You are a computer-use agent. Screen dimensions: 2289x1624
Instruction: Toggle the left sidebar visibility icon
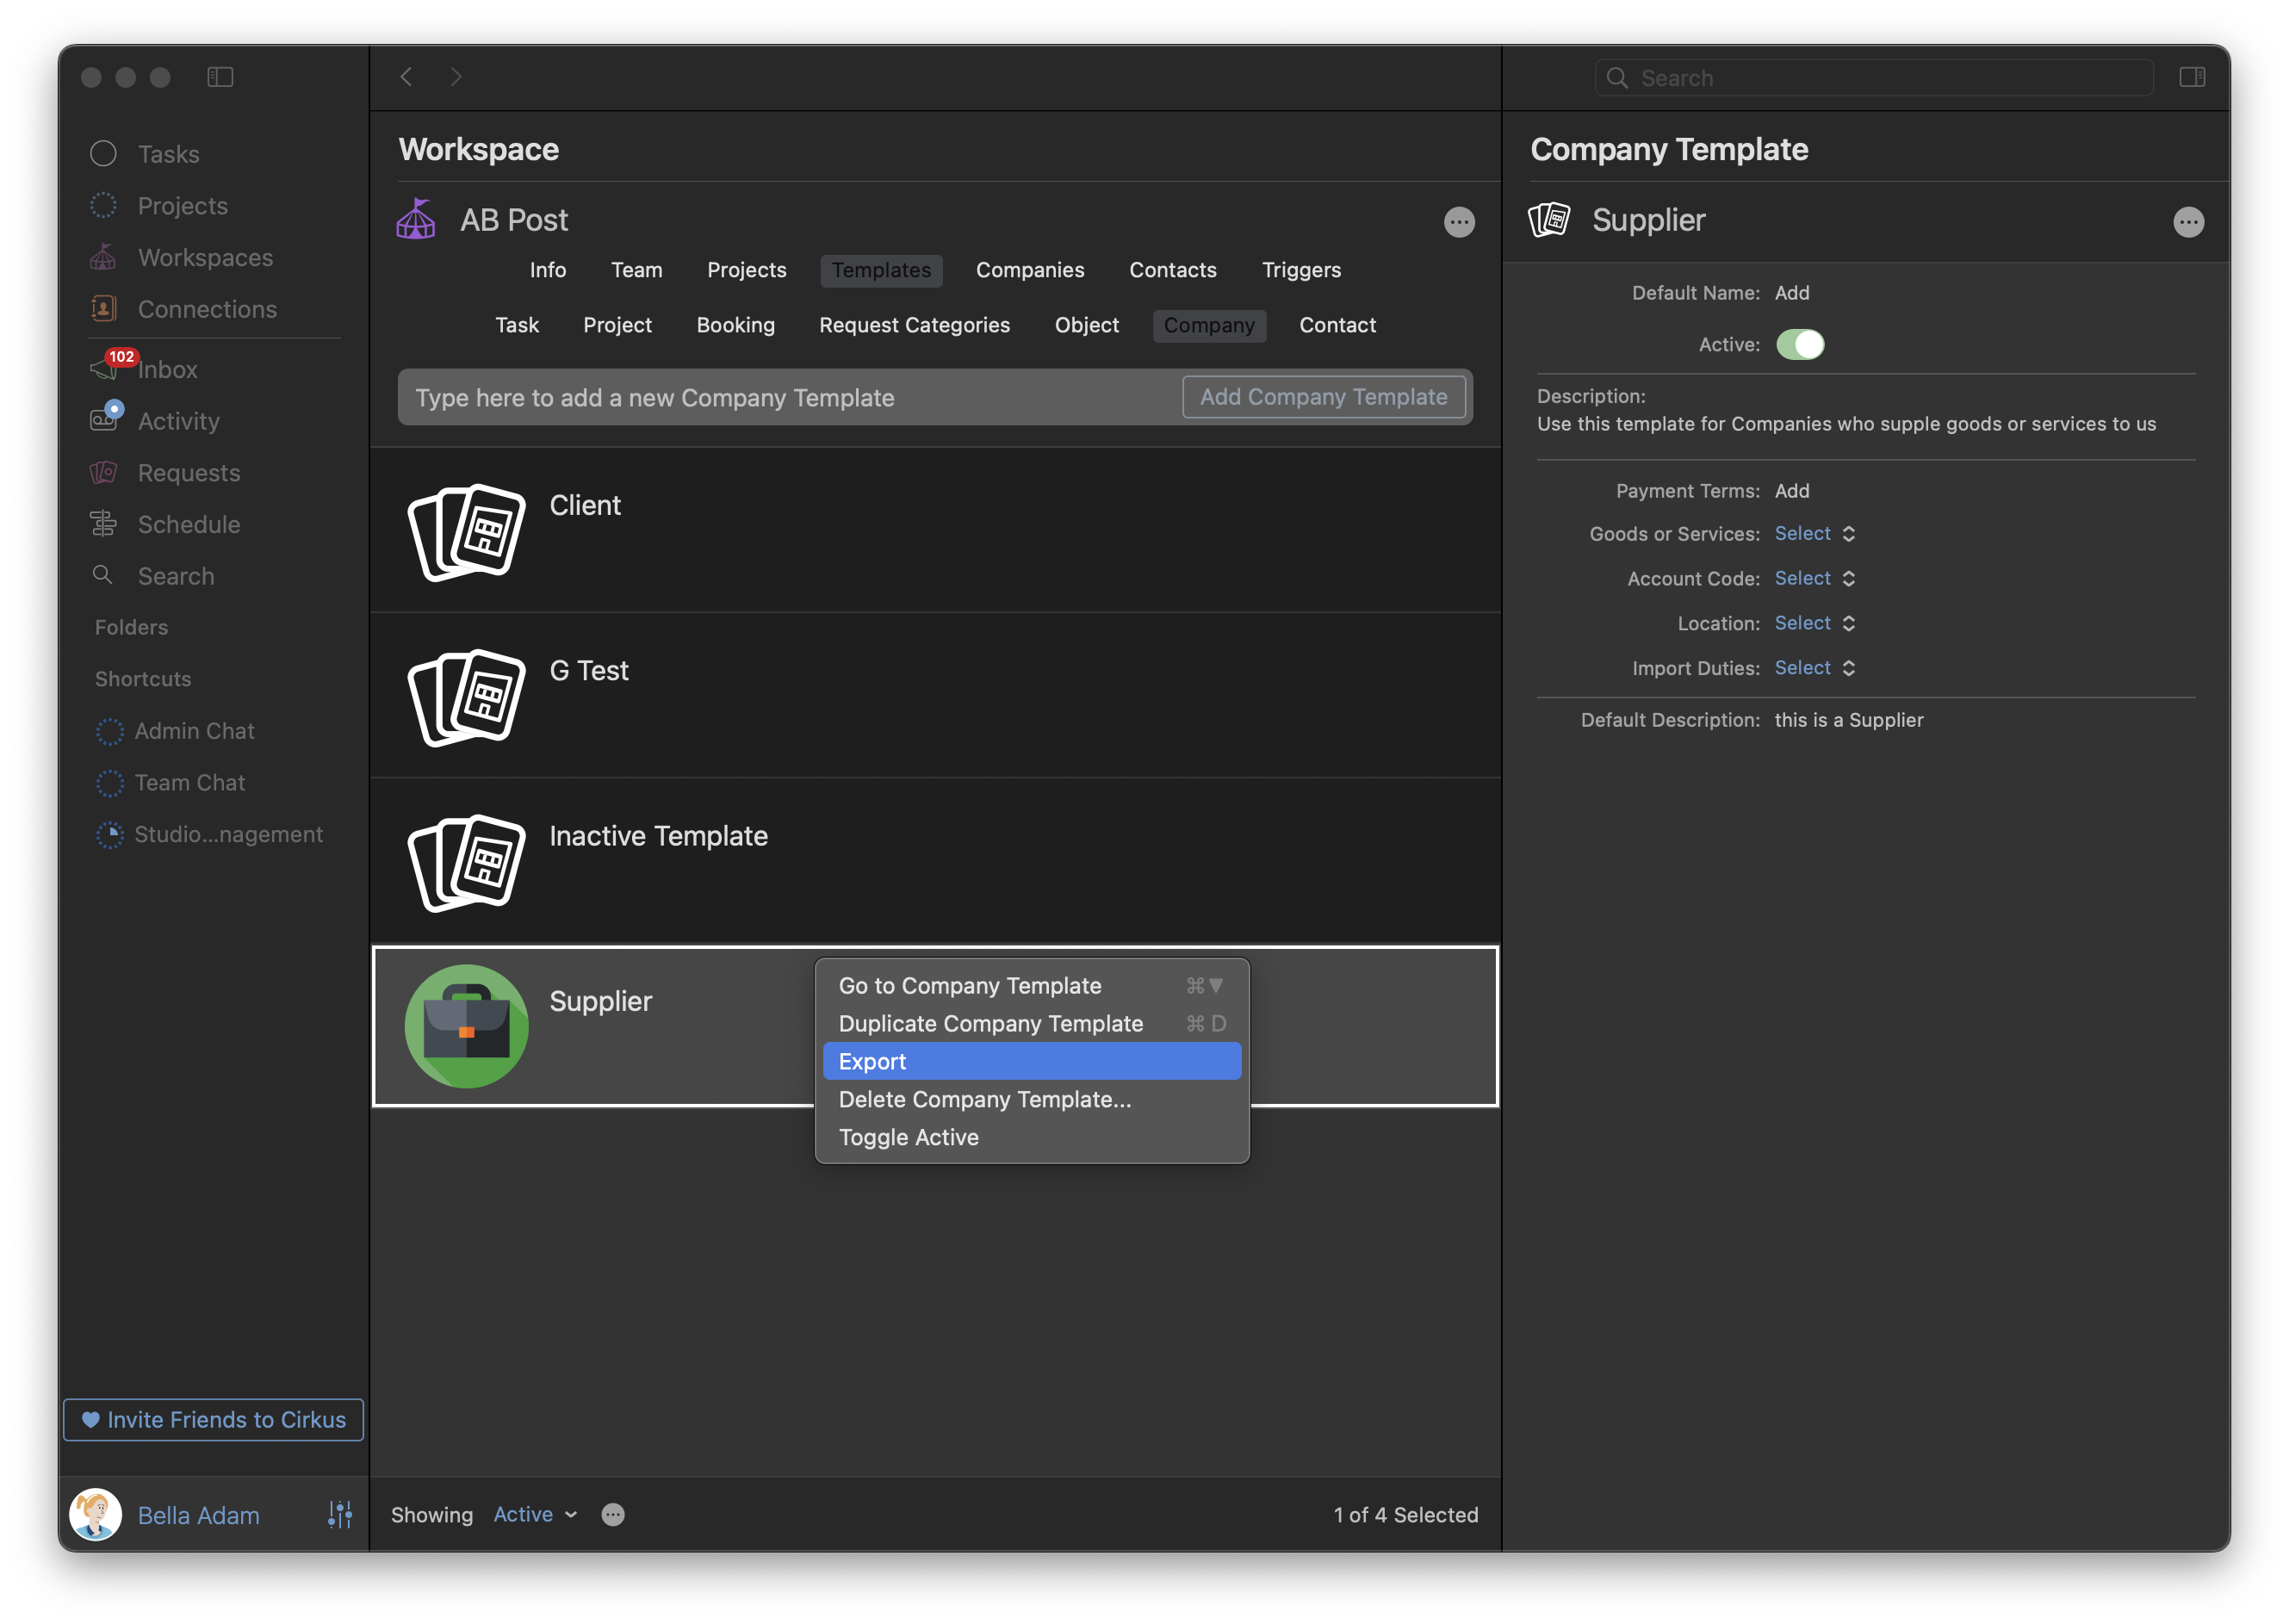point(220,77)
